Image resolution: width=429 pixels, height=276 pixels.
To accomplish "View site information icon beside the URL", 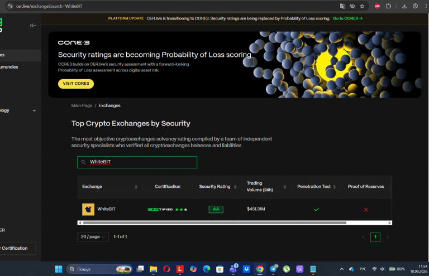I will (x=10, y=6).
